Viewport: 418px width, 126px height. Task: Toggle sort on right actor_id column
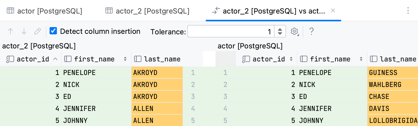(x=291, y=59)
